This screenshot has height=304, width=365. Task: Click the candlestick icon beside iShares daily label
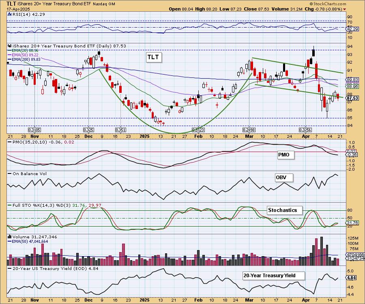(10, 46)
